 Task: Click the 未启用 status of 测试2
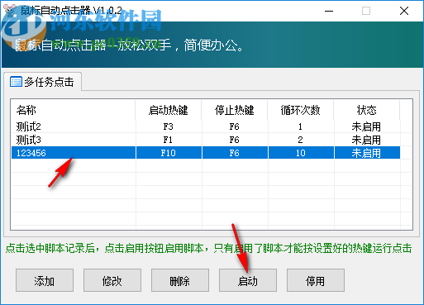click(366, 126)
